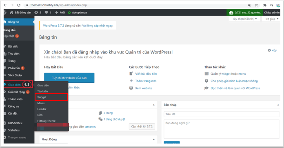
Task: Open Bất động sản site home
Action: point(20,13)
